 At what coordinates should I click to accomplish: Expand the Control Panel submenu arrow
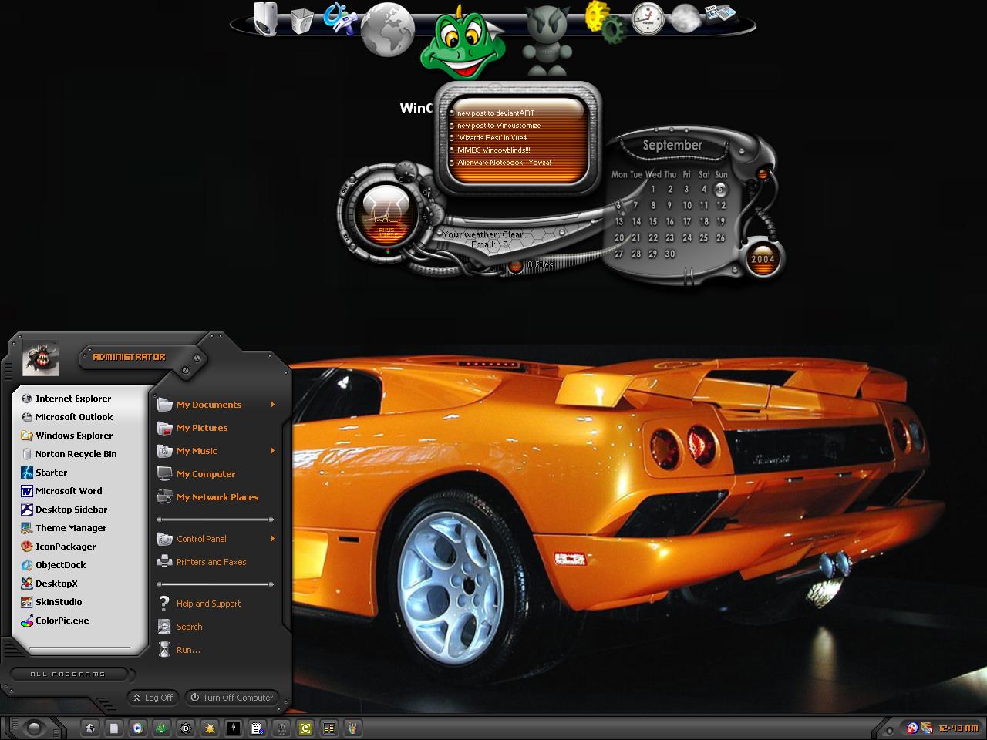(273, 539)
